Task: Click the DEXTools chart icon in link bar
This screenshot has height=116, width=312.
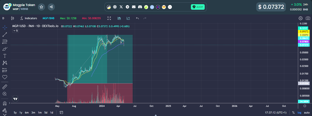Action: click(x=109, y=7)
